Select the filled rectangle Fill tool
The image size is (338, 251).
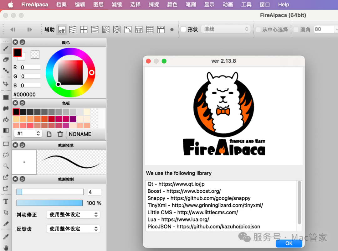6,97
